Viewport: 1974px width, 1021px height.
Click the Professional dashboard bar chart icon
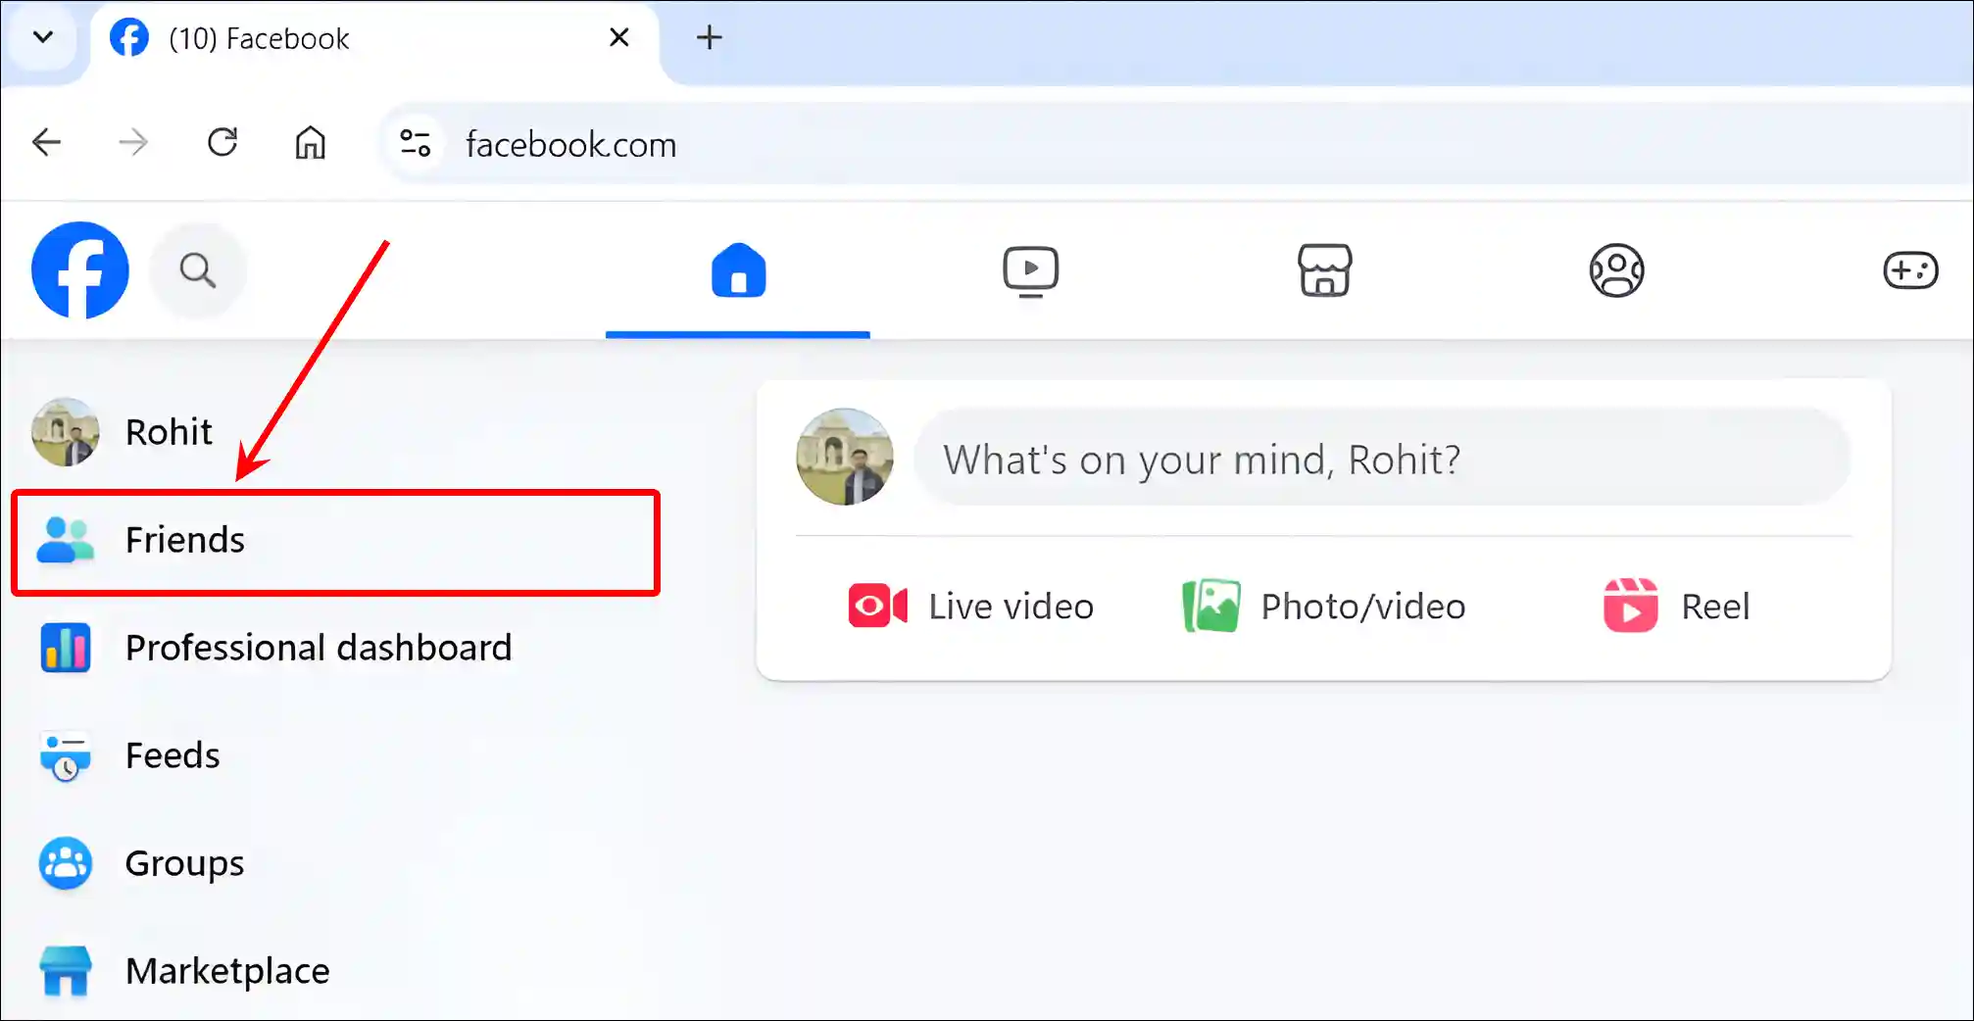[66, 648]
